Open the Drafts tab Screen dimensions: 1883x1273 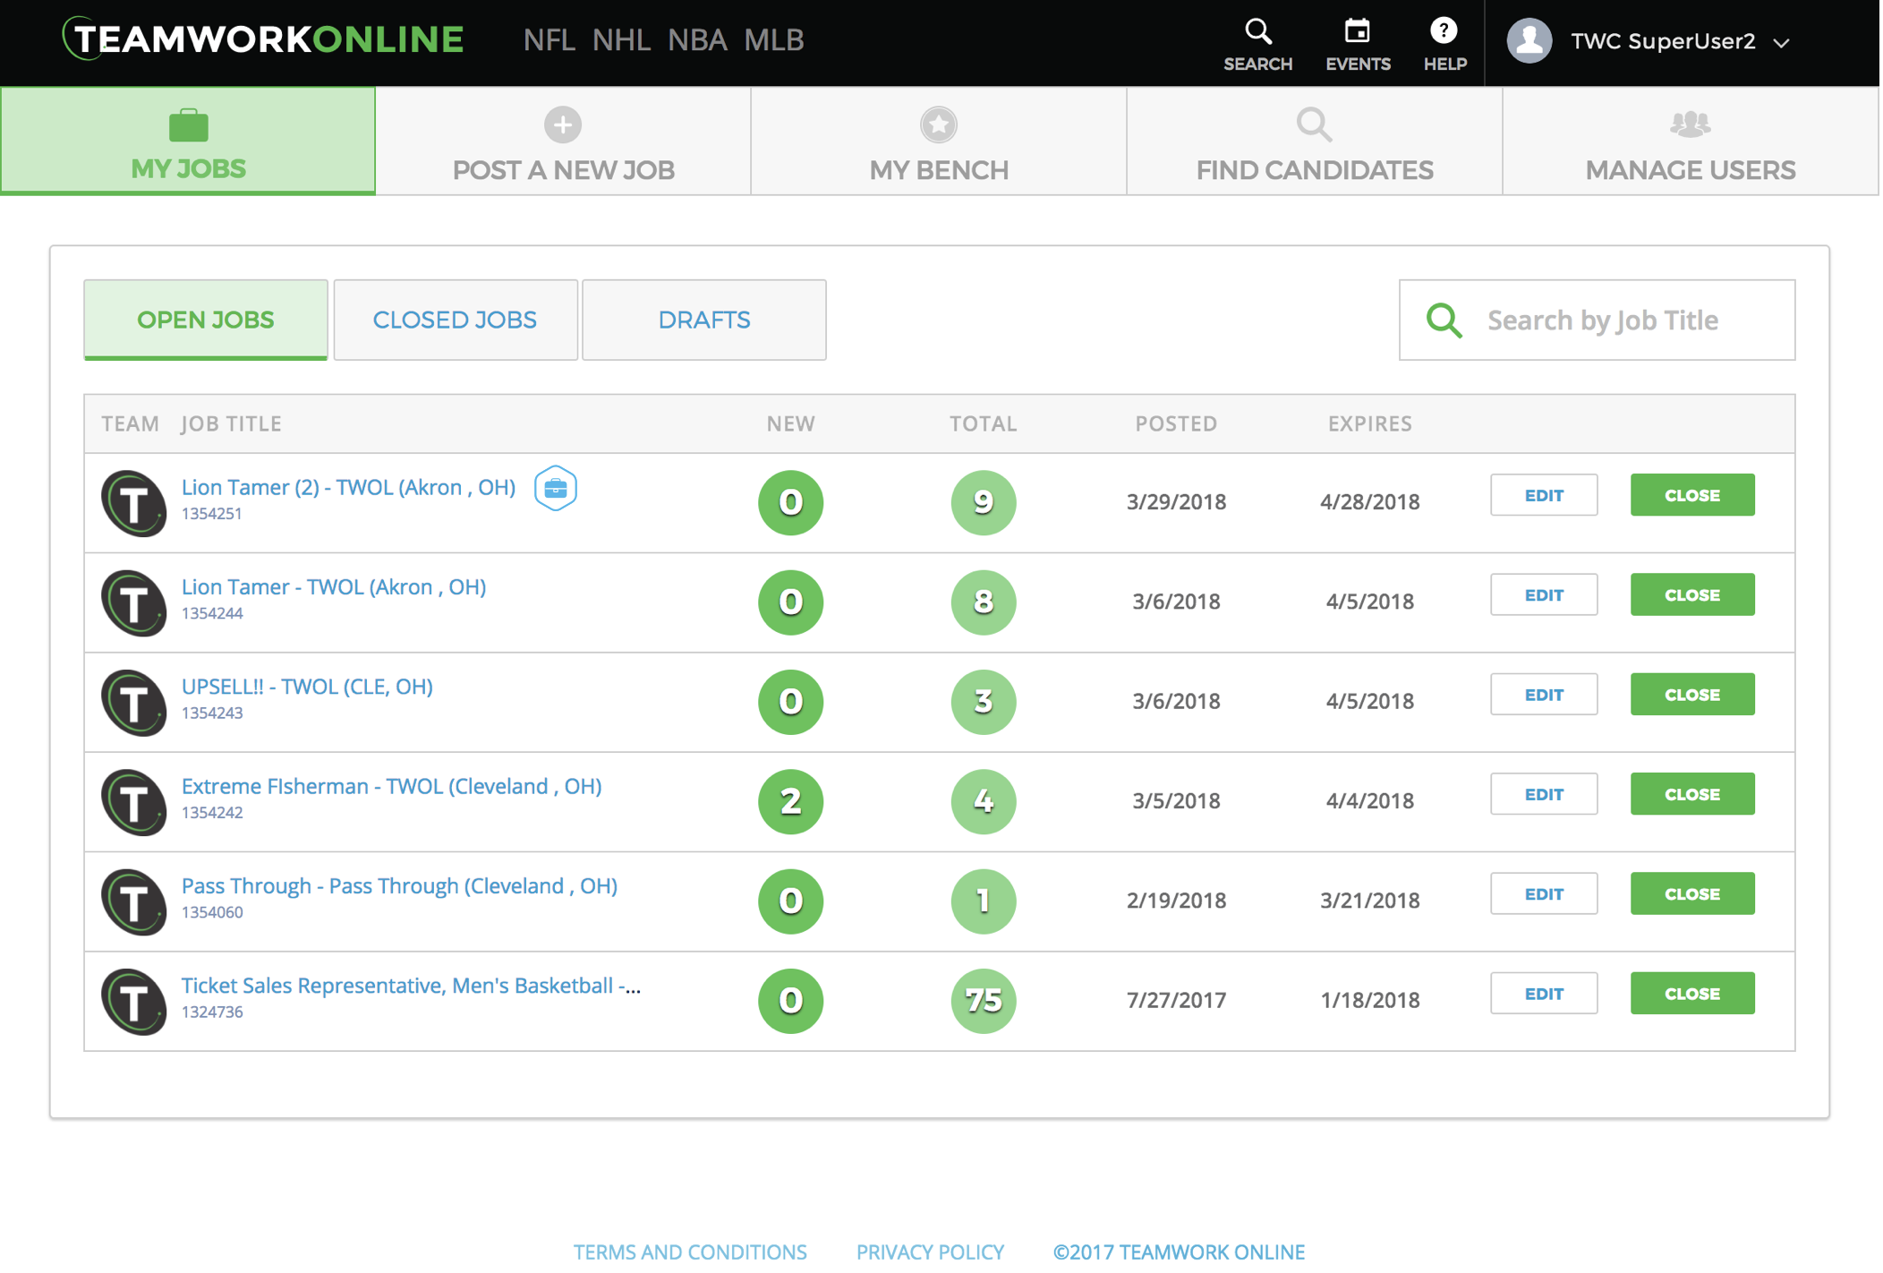pos(703,320)
